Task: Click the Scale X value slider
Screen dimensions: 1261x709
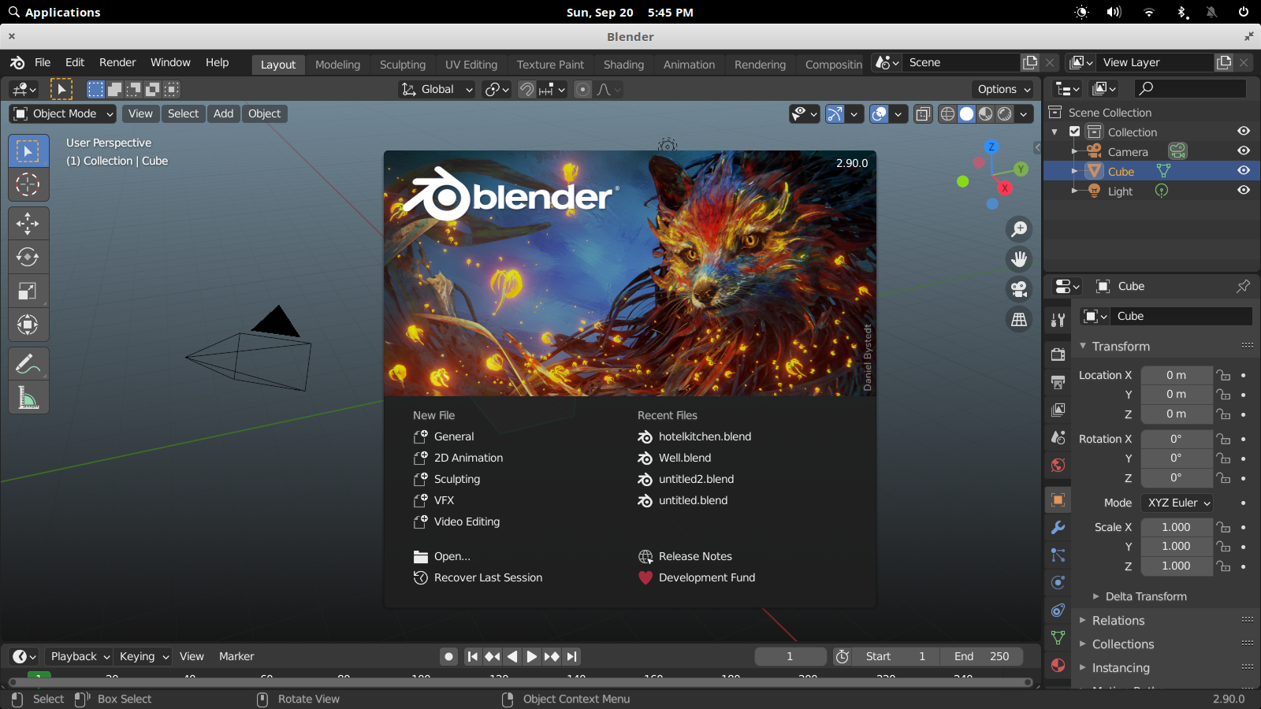Action: tap(1177, 527)
